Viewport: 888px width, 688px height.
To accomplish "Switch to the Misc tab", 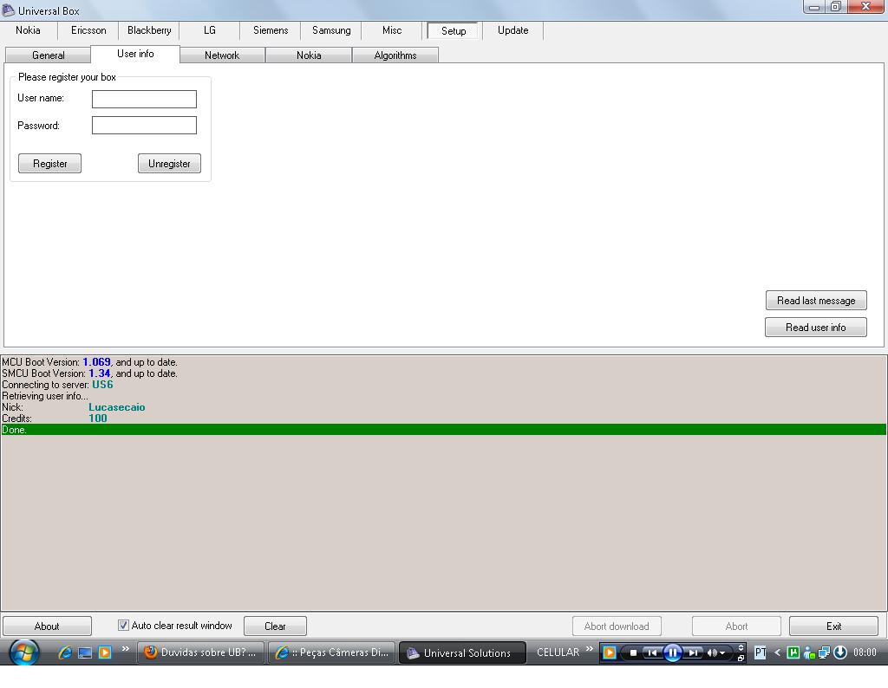I will click(x=392, y=30).
